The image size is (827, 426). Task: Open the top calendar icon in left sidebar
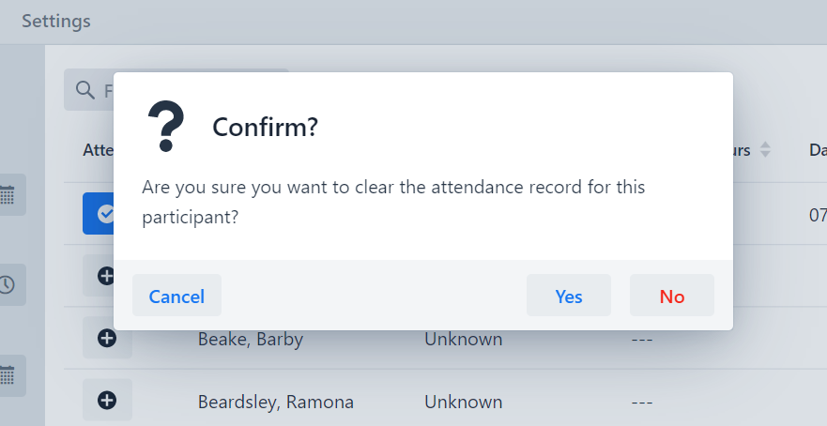8,194
